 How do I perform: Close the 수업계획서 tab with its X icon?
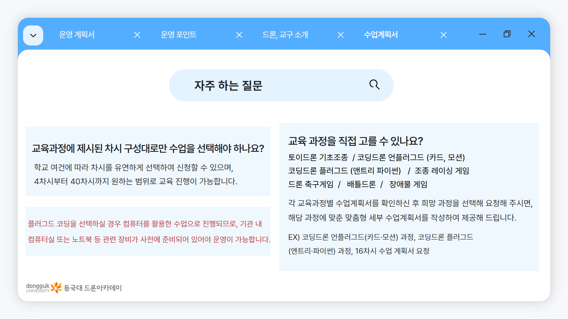point(443,35)
